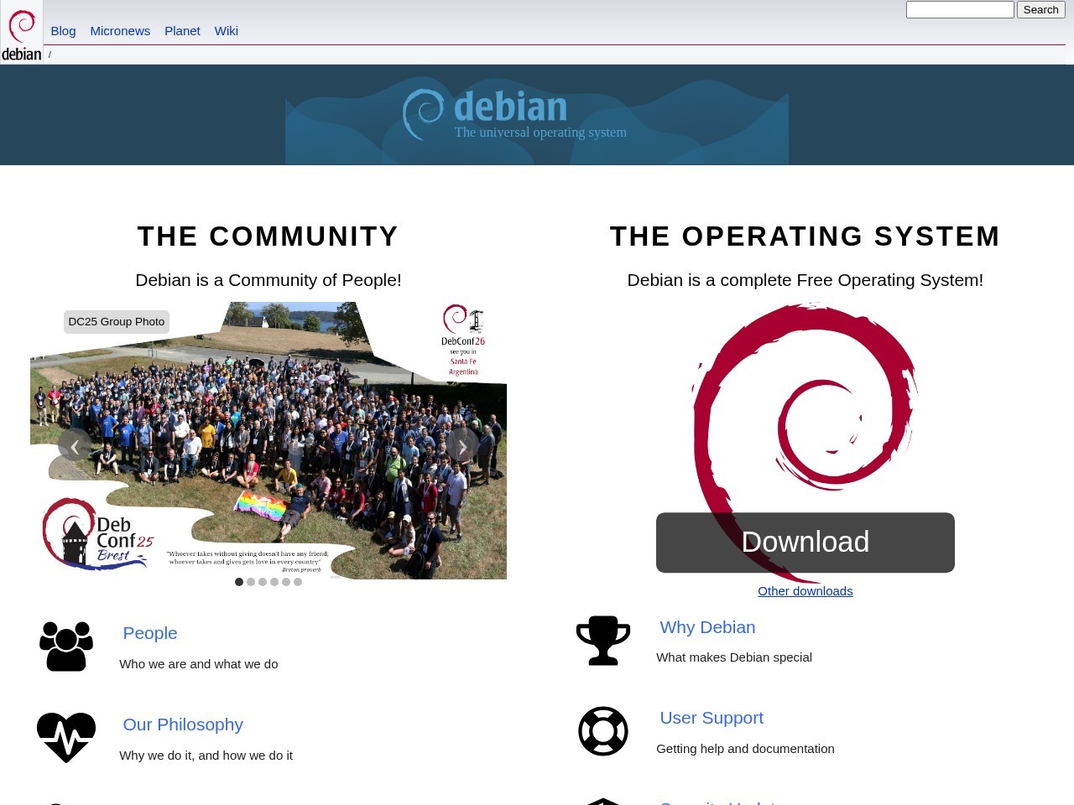This screenshot has height=805, width=1074.
Task: Click 'THE COMMUNITY' heading
Action: pyautogui.click(x=268, y=236)
